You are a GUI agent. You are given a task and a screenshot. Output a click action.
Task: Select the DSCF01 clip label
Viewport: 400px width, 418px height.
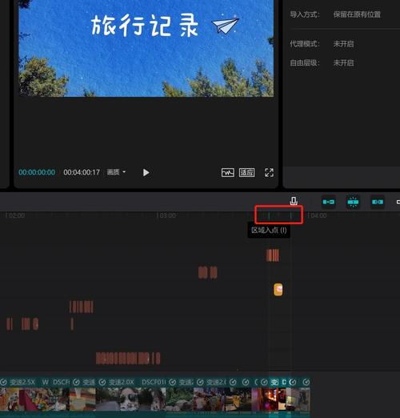[x=154, y=382]
